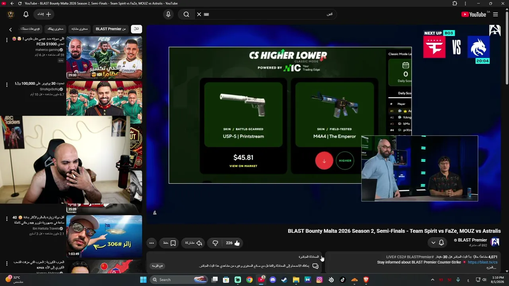
Task: Select the 'الكل' filter chip
Action: 136,29
